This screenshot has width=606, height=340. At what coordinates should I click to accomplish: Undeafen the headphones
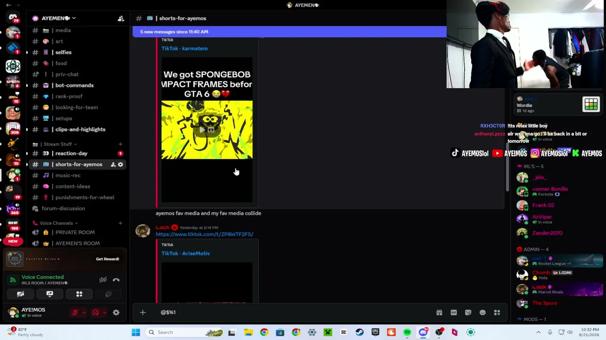pos(96,312)
